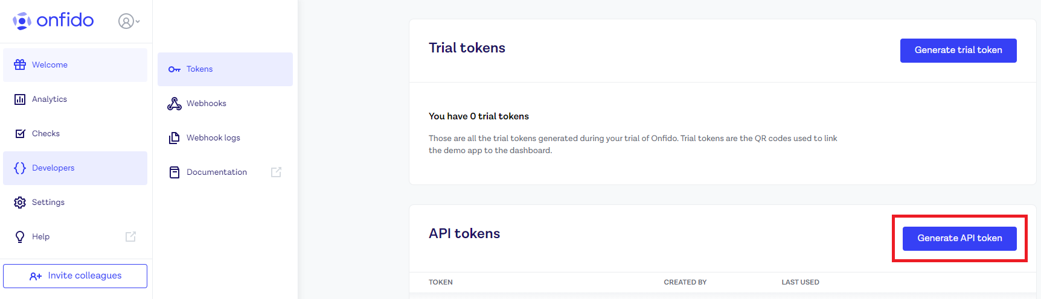Open the user account dropdown

tap(129, 22)
